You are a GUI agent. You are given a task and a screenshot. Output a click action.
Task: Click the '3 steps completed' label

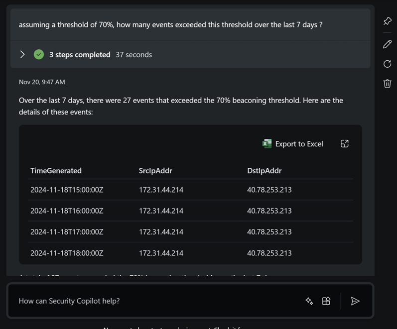[x=80, y=54]
